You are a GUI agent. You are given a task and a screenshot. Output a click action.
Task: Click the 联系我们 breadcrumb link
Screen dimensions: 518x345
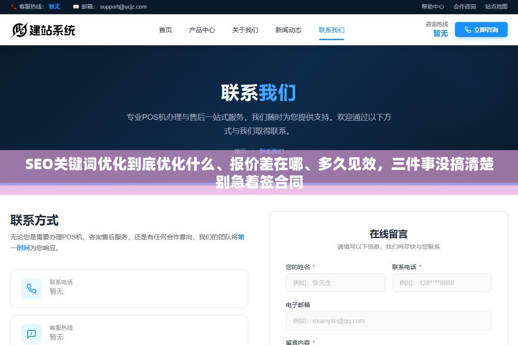[272, 151]
